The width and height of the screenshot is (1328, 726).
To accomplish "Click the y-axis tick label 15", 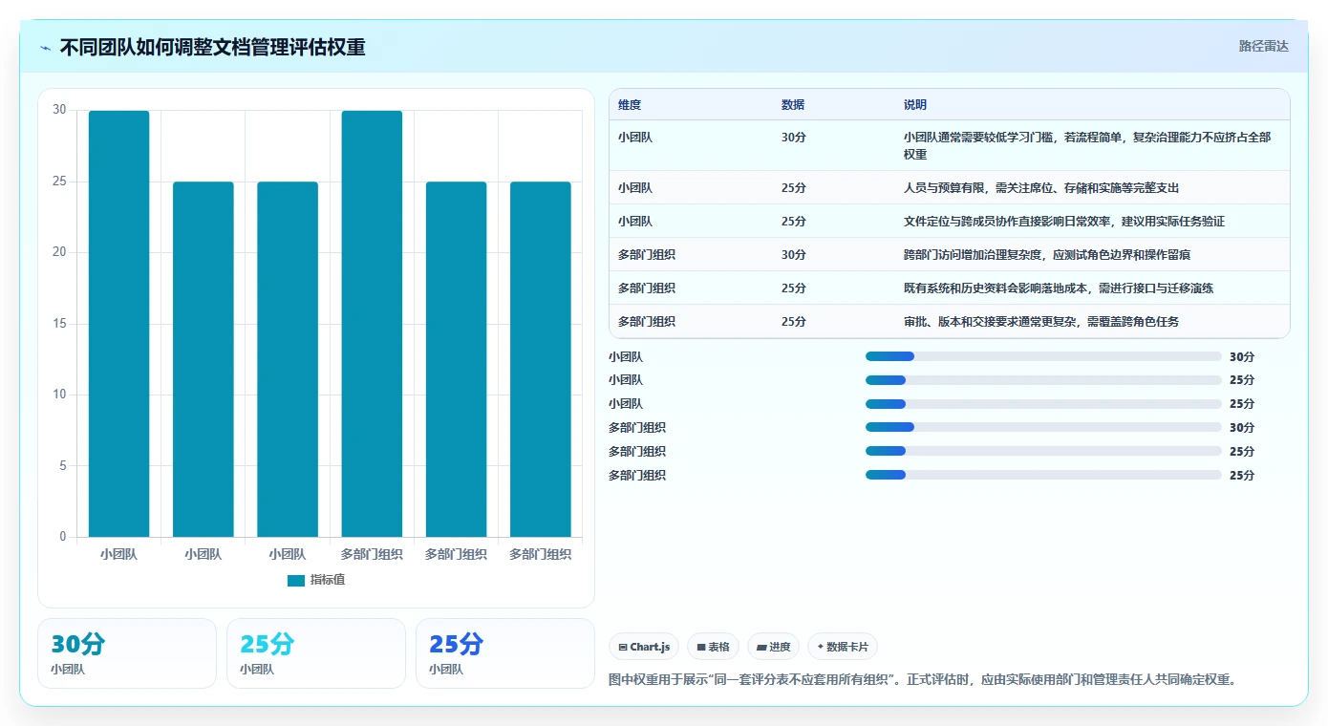I will [x=60, y=324].
